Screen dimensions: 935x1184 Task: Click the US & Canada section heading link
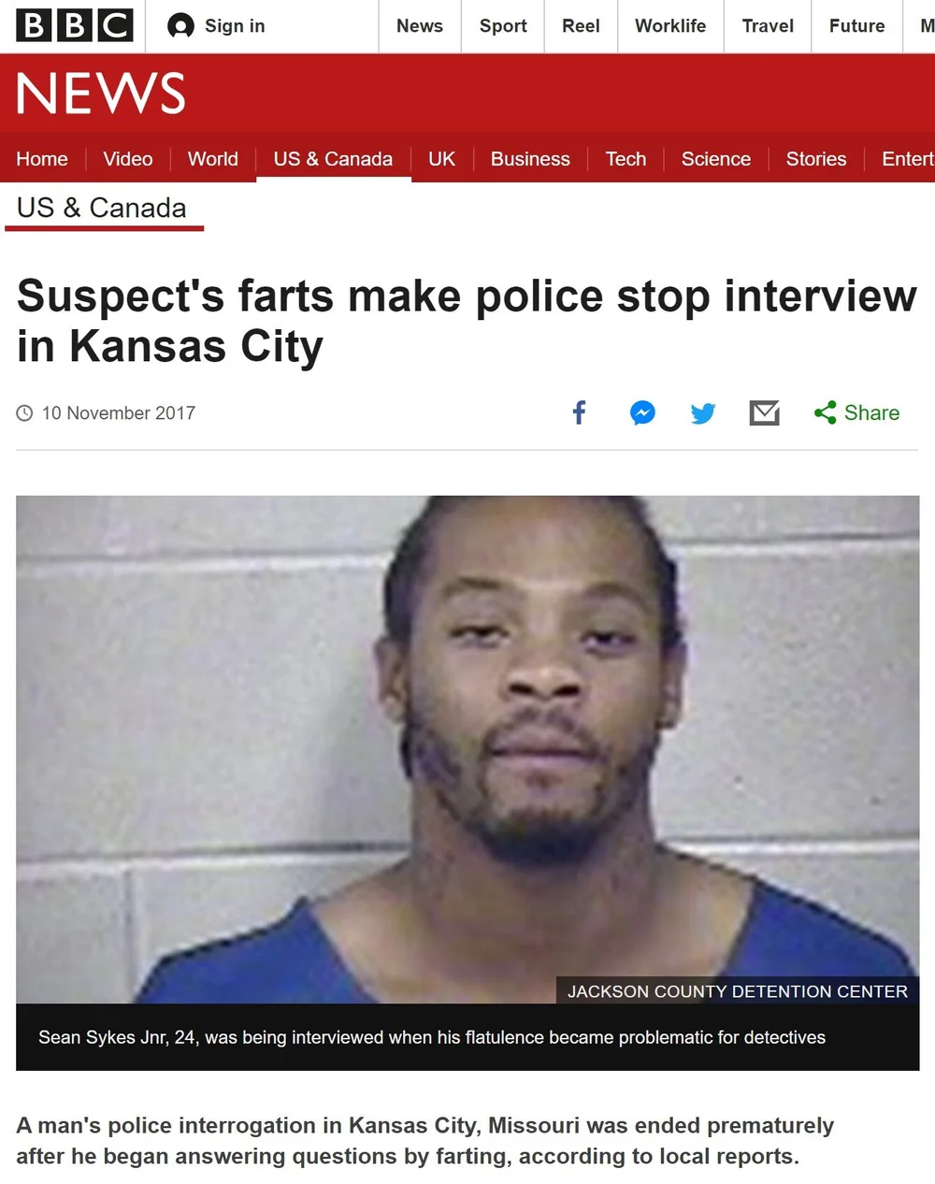point(102,208)
